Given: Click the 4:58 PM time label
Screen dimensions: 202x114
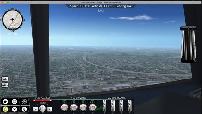Looking at the screenshot, I should (13, 34).
